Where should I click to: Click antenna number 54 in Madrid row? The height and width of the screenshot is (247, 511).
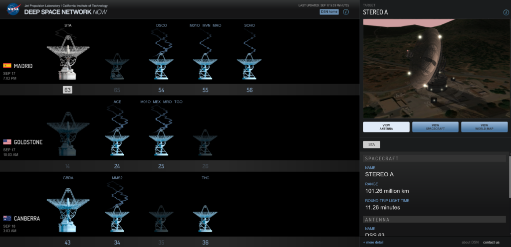161,90
